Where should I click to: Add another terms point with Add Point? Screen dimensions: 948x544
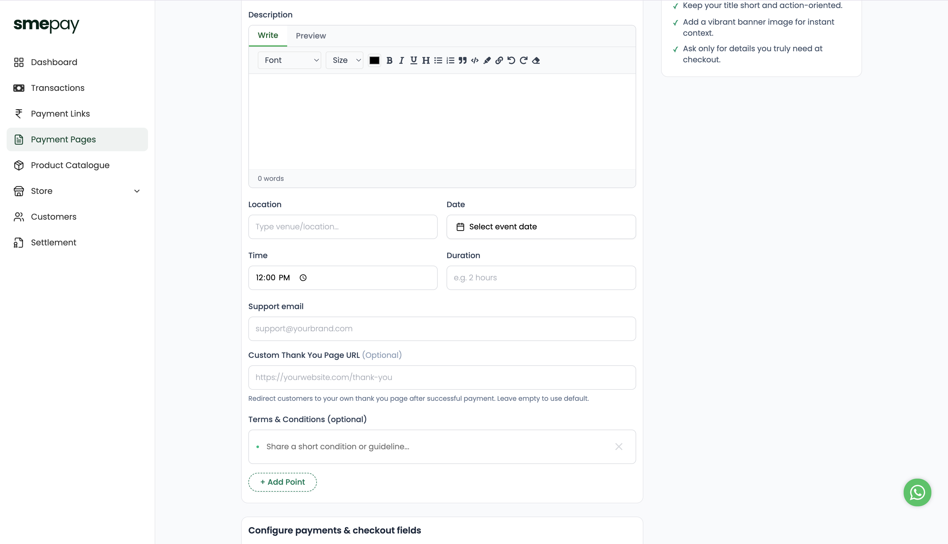(283, 482)
